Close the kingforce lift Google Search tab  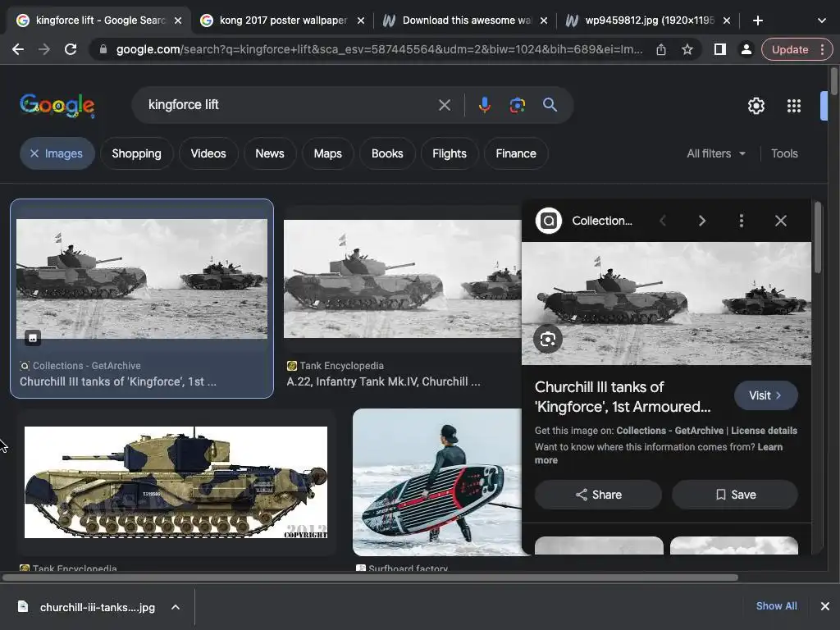tap(178, 21)
